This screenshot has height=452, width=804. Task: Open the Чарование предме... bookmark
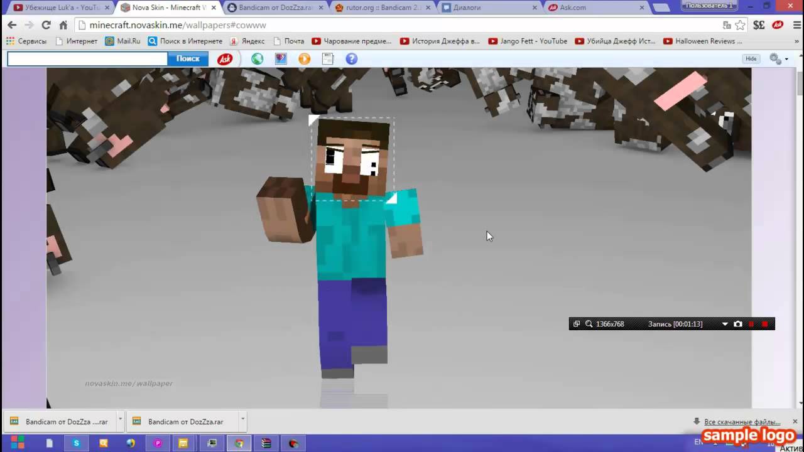[x=351, y=41]
